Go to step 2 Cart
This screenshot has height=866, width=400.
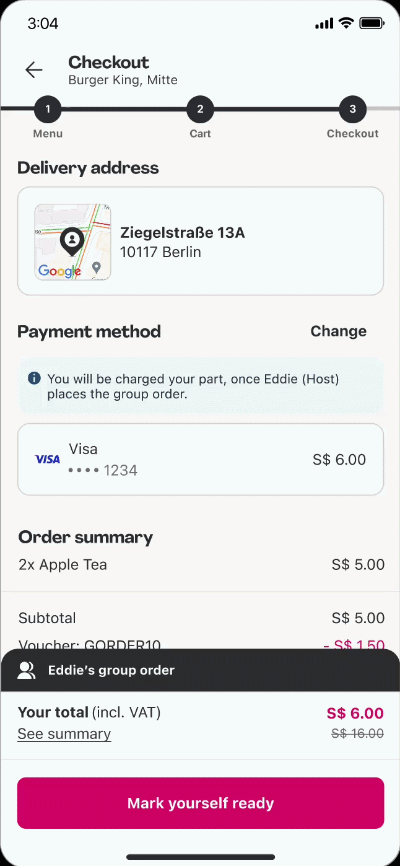tap(200, 110)
